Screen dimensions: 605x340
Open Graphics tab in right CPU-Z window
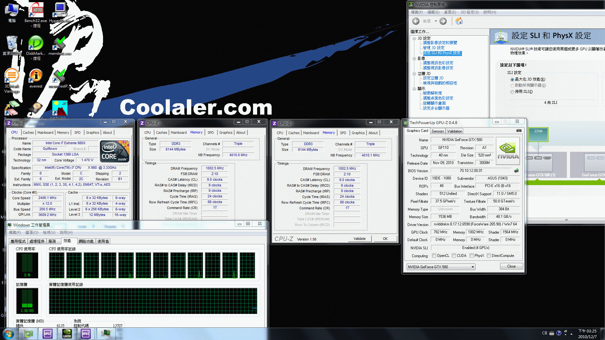point(358,133)
